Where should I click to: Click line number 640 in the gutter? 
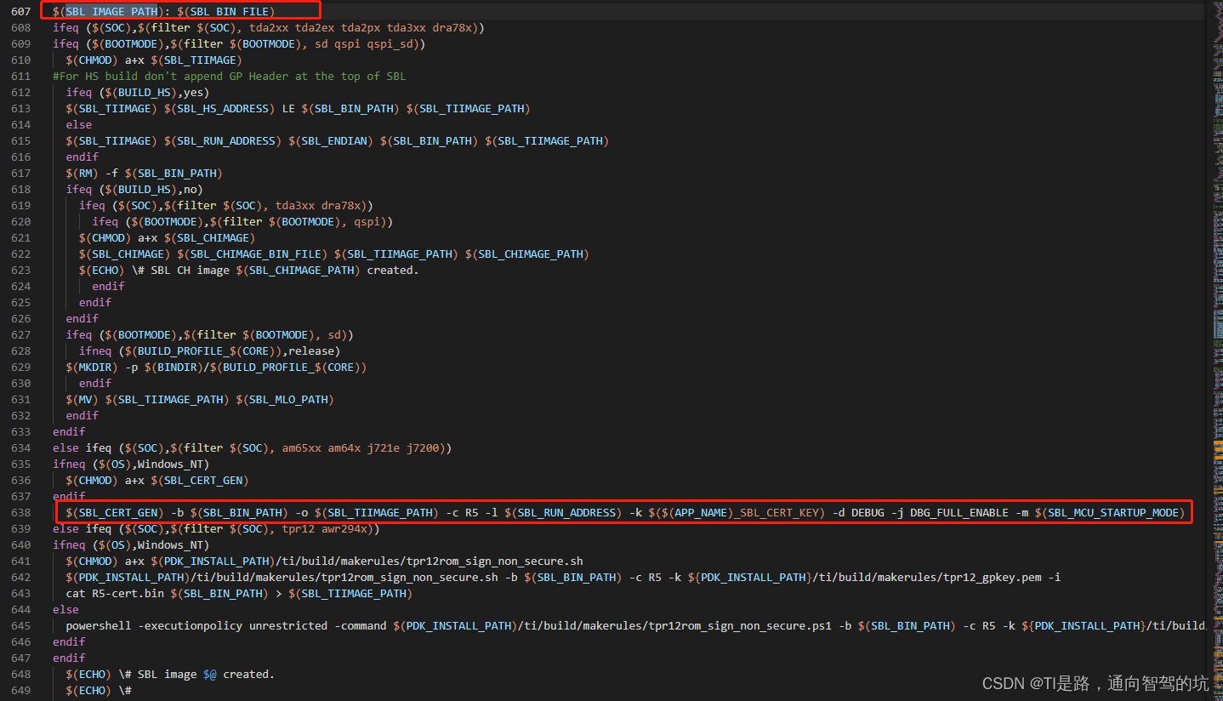[x=20, y=544]
